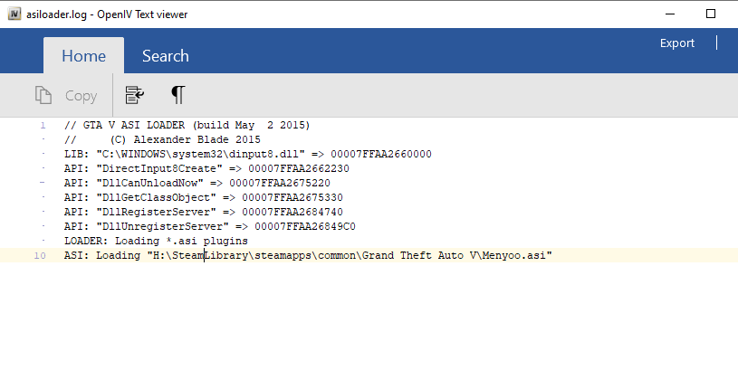The image size is (738, 380).
Task: Click the "LOADER: Loading *.asi plugins" line
Action: [x=156, y=242]
